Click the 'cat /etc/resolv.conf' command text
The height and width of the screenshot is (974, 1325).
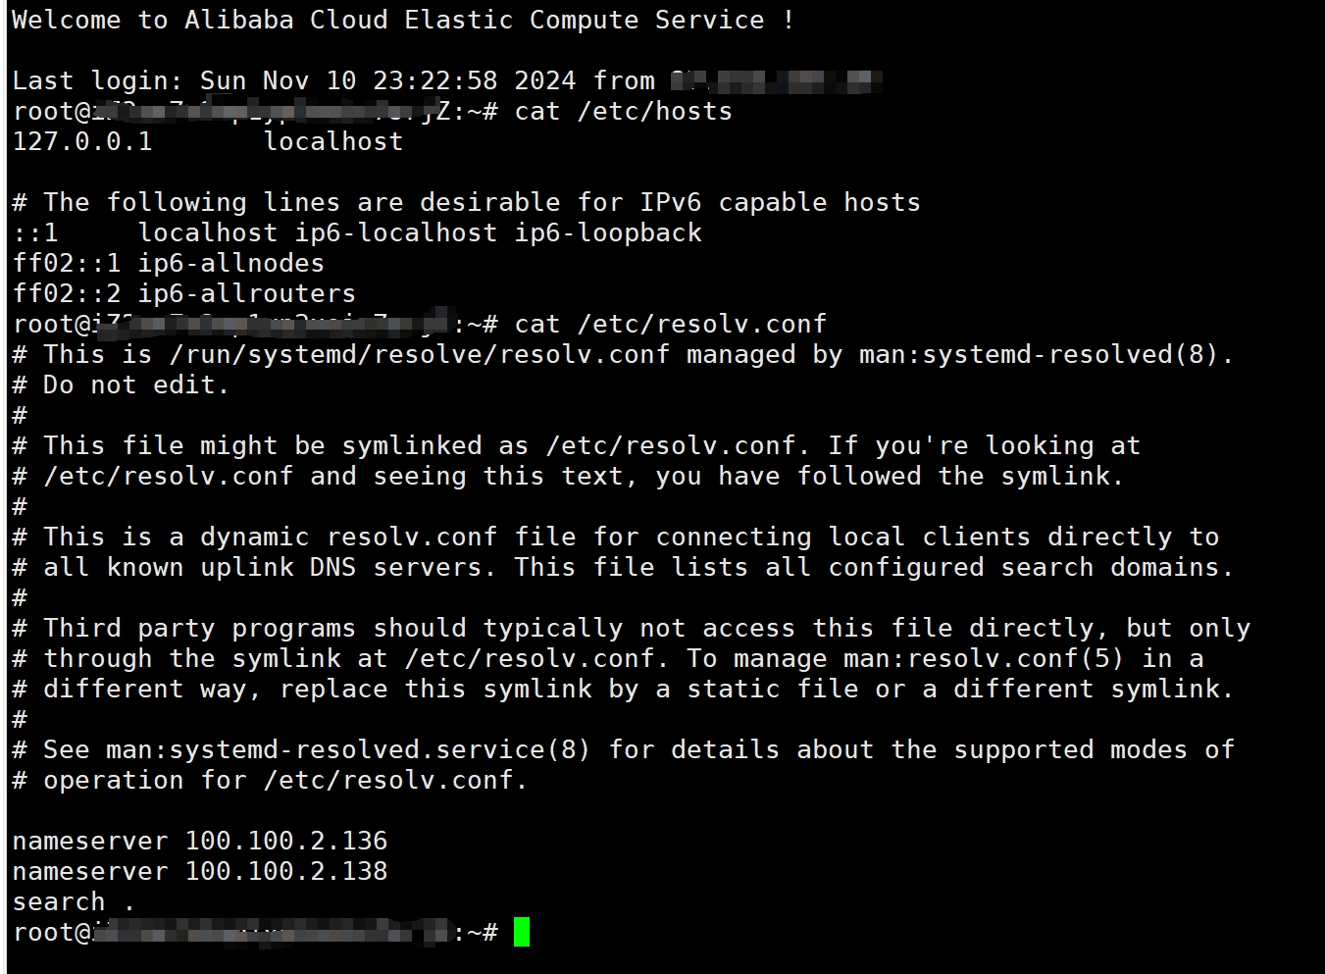pos(671,324)
